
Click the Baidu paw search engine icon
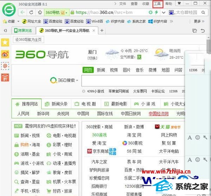[x=171, y=12]
